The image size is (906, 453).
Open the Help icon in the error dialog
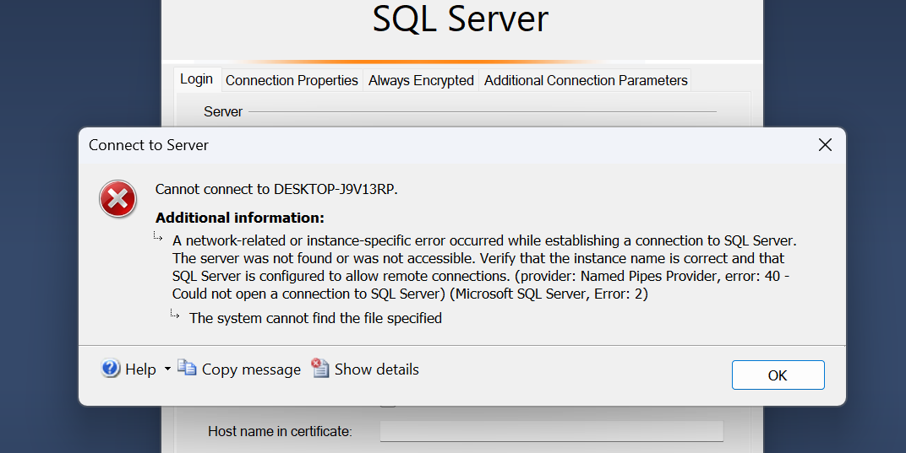pyautogui.click(x=111, y=368)
